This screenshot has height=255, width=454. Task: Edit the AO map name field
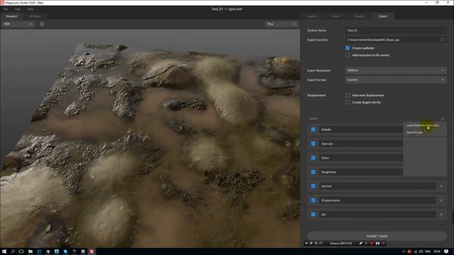[377, 215]
